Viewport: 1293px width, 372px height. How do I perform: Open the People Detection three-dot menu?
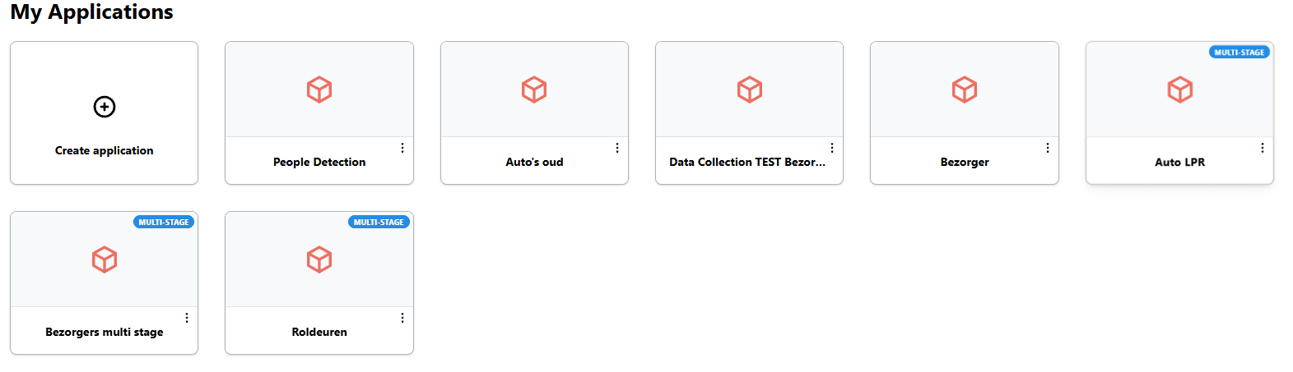[402, 148]
